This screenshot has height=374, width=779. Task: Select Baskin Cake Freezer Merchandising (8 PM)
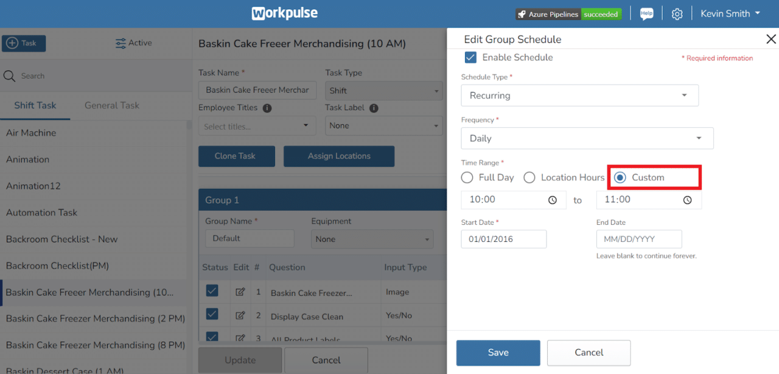coord(94,345)
